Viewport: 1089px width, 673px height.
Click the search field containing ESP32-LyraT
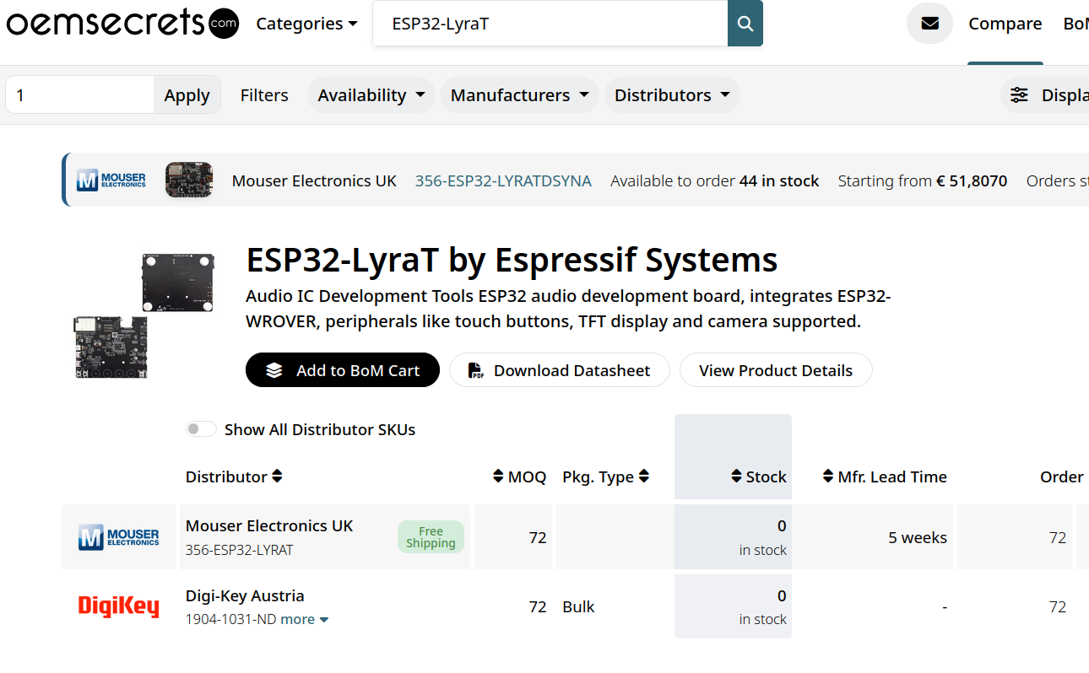click(550, 24)
